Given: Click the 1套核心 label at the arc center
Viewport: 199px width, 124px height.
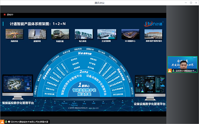Looking at the screenshot, I should 84,85.
